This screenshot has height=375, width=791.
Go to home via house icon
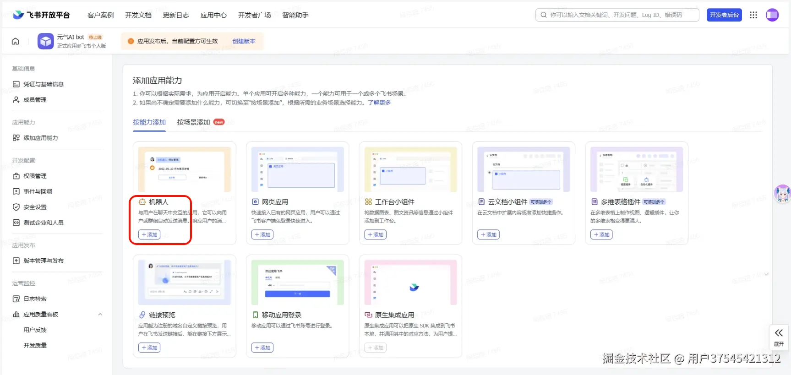coord(16,41)
